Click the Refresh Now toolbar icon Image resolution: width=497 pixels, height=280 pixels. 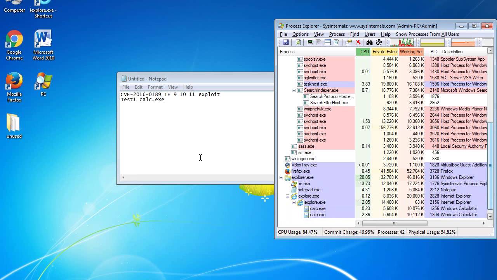coord(298,42)
